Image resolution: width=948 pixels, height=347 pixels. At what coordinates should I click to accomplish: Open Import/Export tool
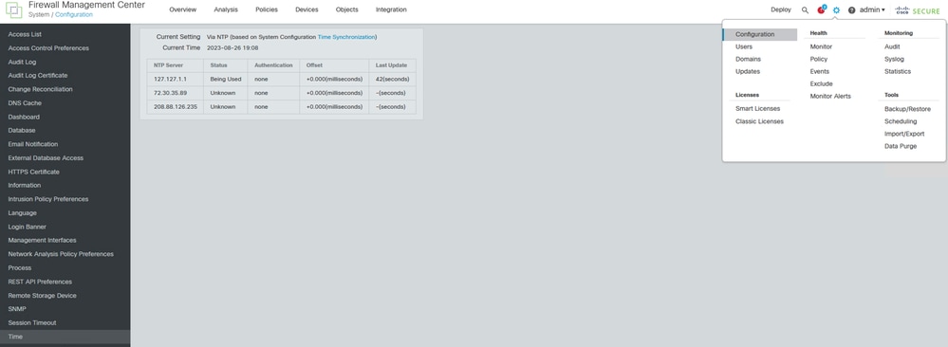pos(903,134)
